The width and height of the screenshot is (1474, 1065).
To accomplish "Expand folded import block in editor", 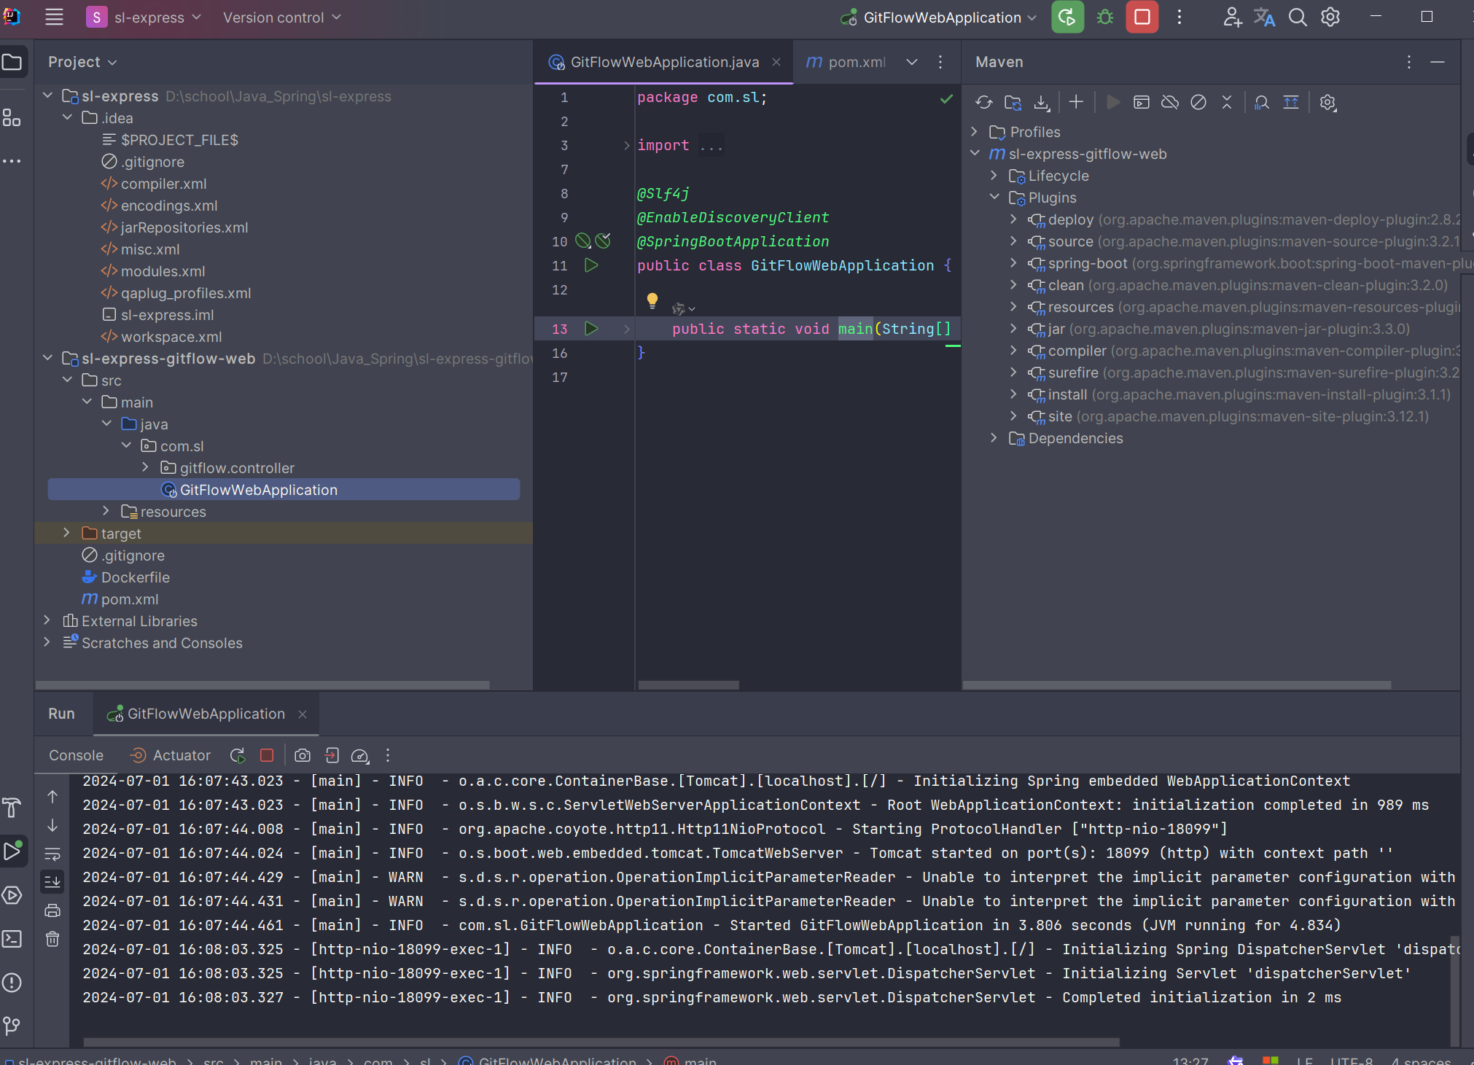I will tap(626, 146).
